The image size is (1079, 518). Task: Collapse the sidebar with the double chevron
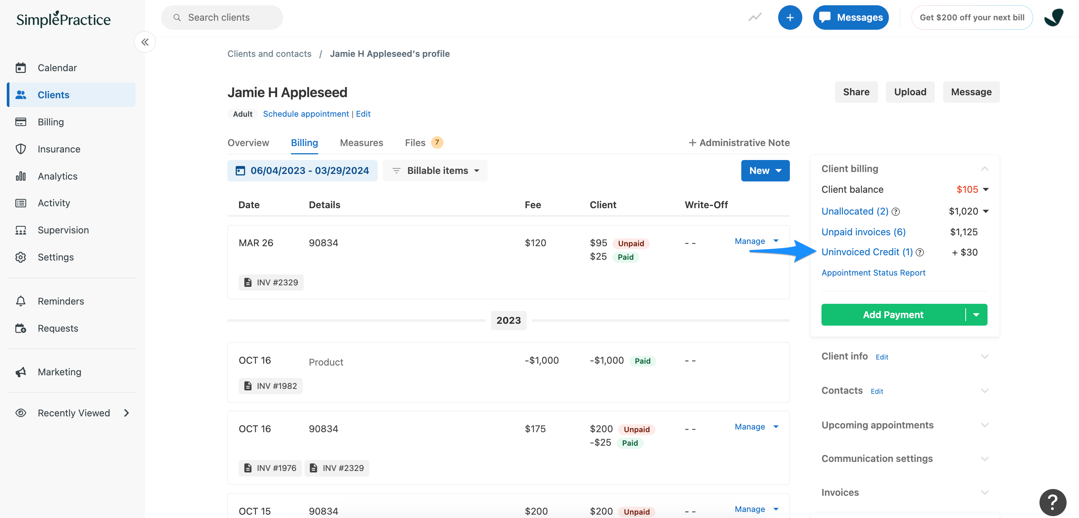tap(145, 42)
